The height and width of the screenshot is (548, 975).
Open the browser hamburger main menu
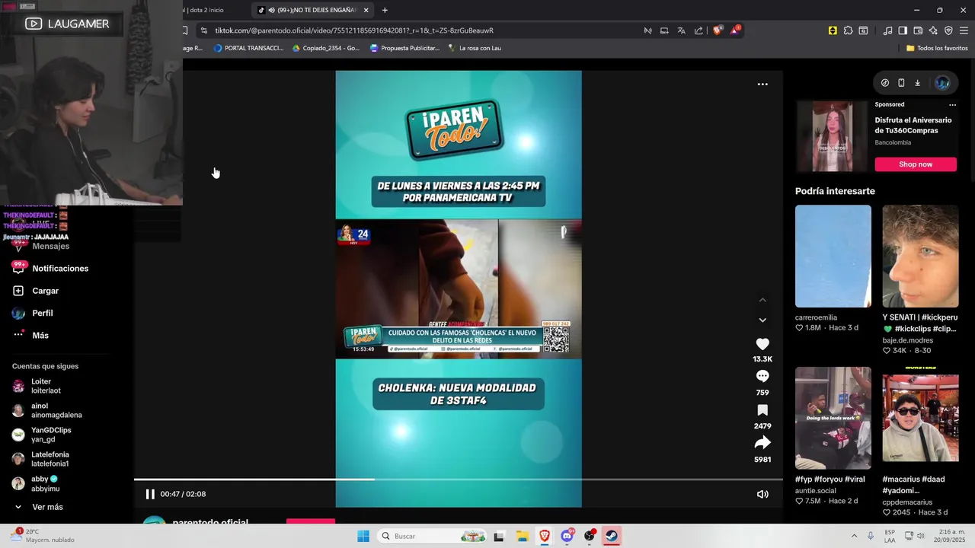click(964, 30)
